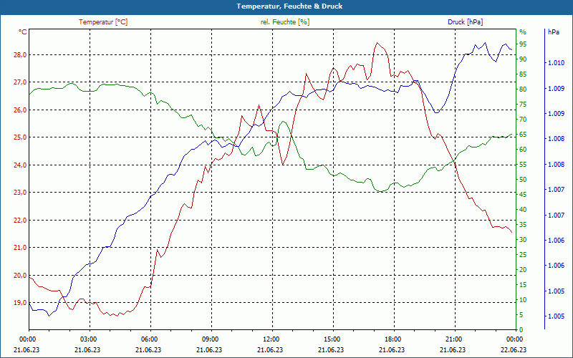Click the '85' humidity axis value
This screenshot has width=573, height=358.
(x=523, y=74)
